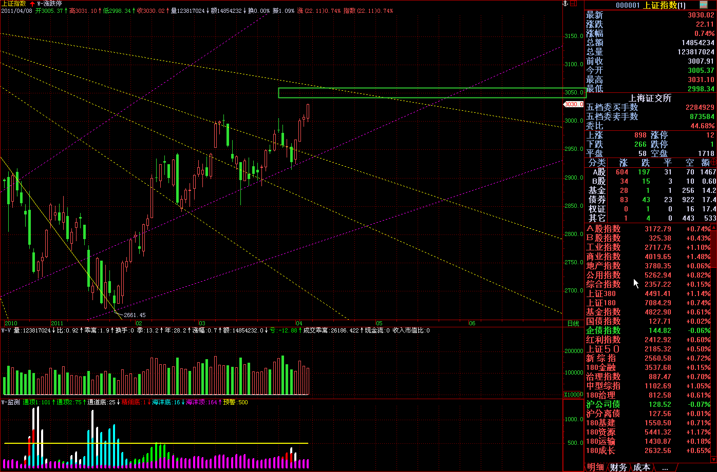Viewport: 717px width, 472px height.
Task: Click the X10000 volume scale box
Action: click(573, 395)
